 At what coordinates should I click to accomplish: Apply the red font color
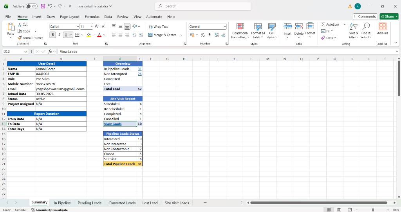[99, 35]
